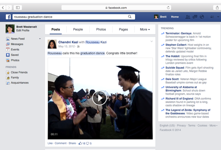Screen dimensions: 221x150
Task: Open the friend requests icon
Action: coord(188,17)
